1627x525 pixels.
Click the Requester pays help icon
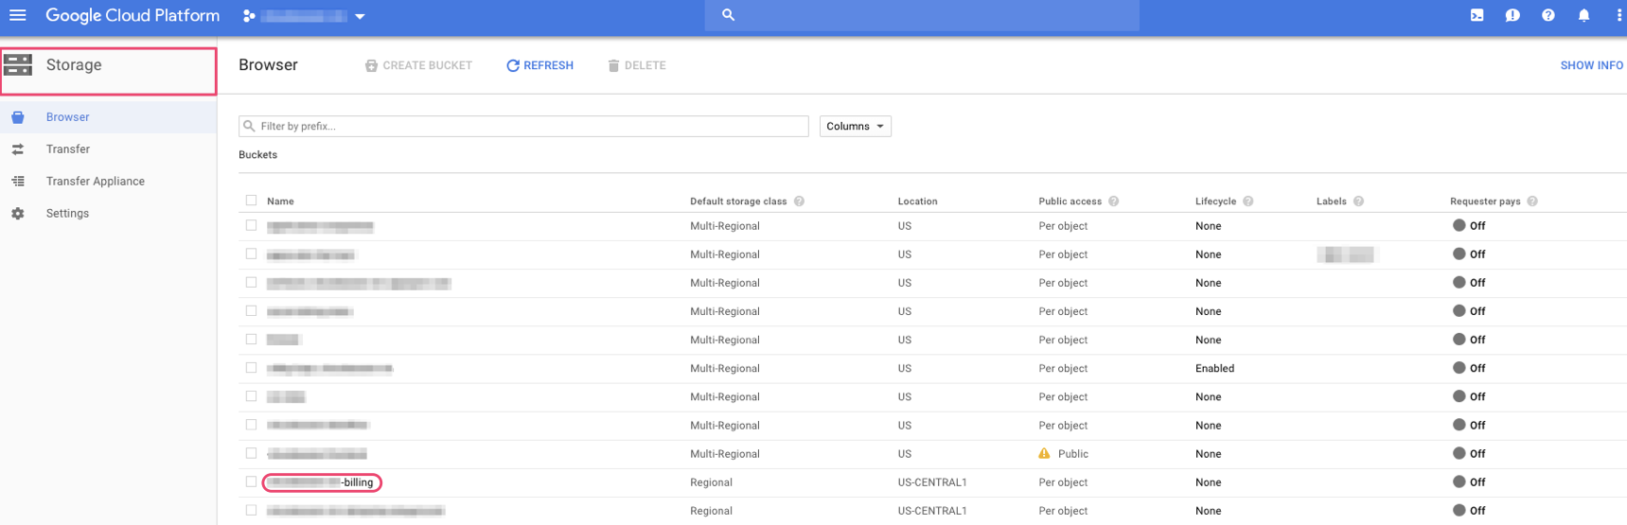(x=1531, y=201)
